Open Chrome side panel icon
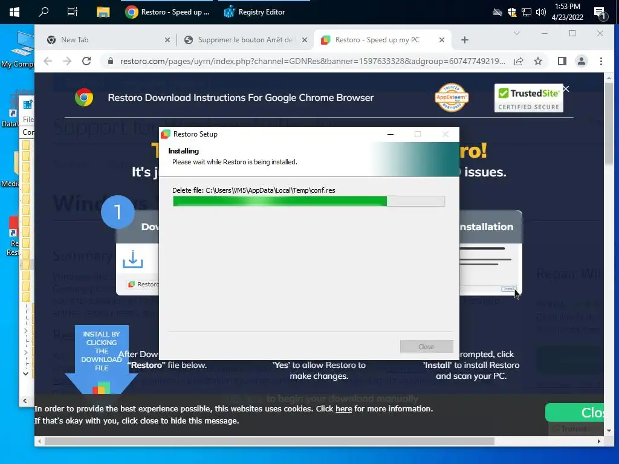Viewport: 619px width, 464px height. pos(562,61)
